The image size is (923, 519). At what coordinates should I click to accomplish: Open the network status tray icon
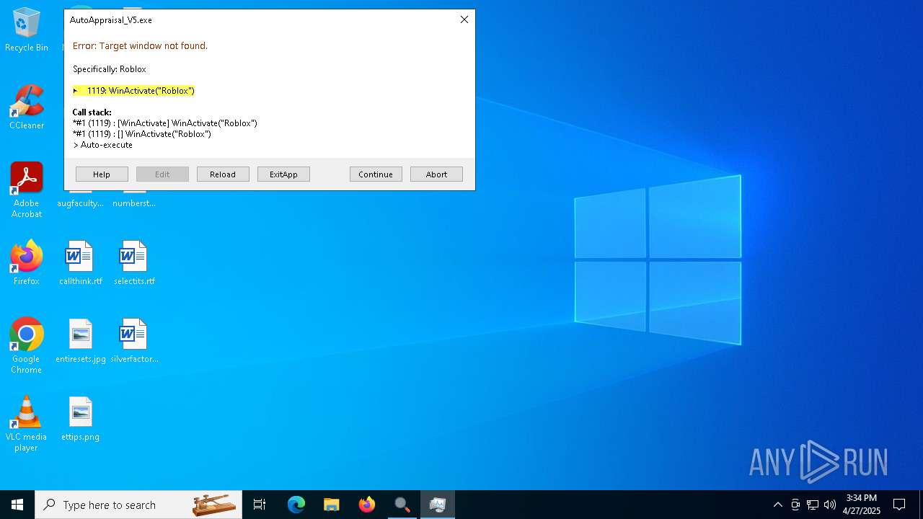click(x=813, y=505)
